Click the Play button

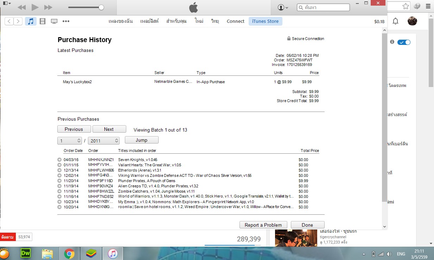click(x=35, y=7)
